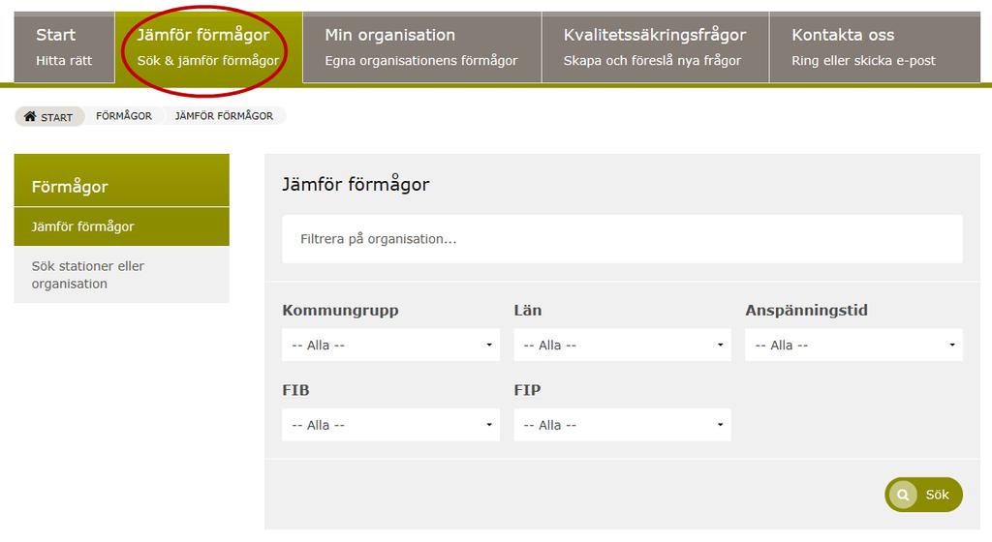Click the FIP field label
The height and width of the screenshot is (542, 992).
[527, 390]
